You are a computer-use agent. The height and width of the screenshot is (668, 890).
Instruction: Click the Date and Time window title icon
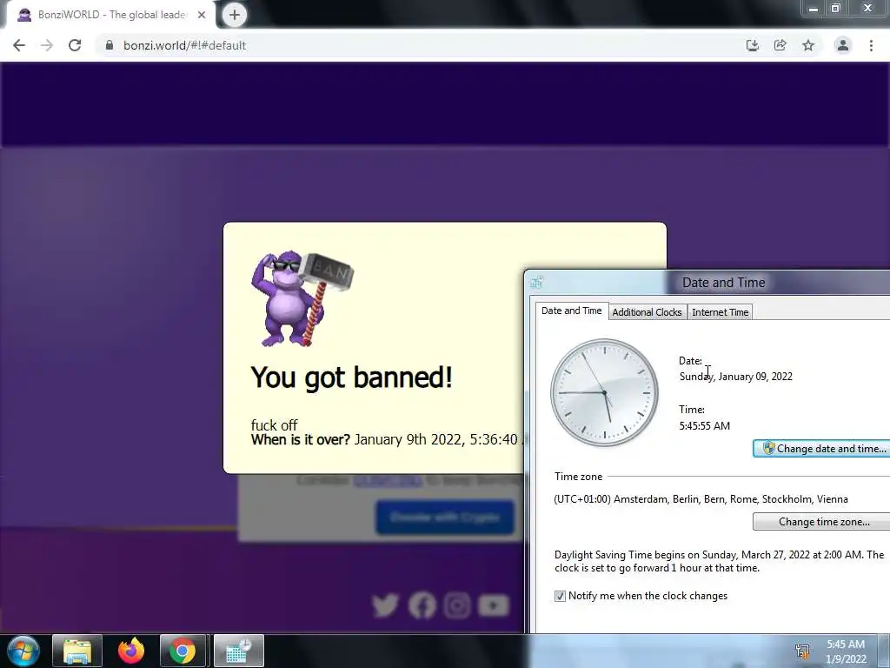coord(536,282)
